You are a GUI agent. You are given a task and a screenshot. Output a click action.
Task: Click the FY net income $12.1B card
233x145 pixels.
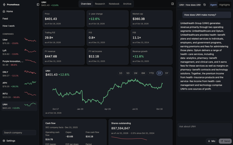[x=108, y=56]
